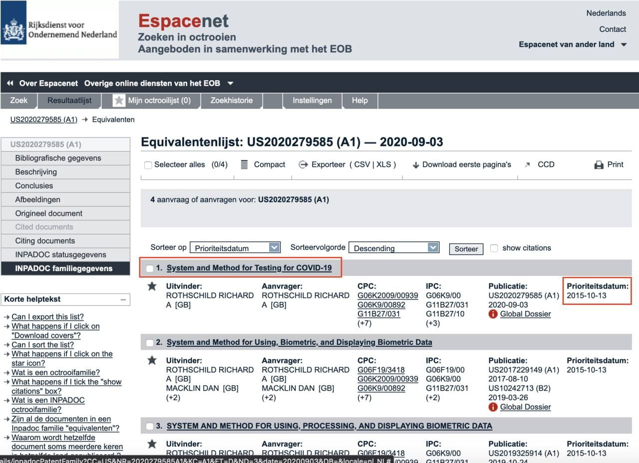Click the Exporteer arrow icon

[x=303, y=164]
